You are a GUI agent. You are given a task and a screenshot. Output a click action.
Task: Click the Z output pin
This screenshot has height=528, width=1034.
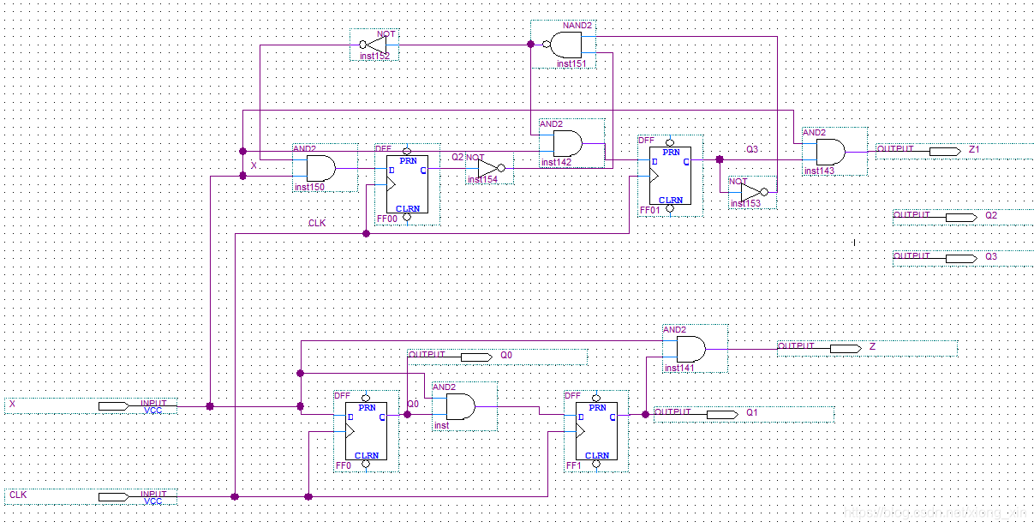tap(845, 348)
